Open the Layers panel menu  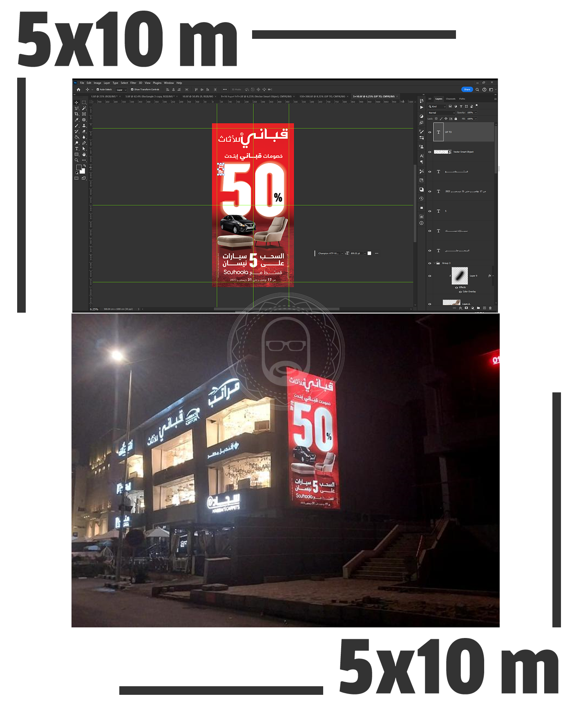[x=496, y=99]
